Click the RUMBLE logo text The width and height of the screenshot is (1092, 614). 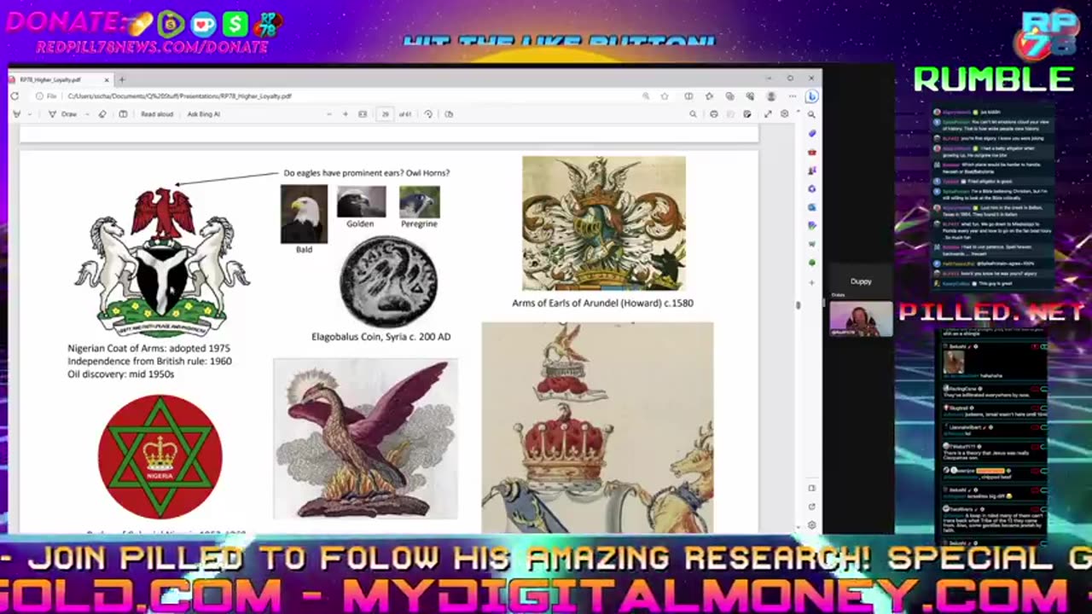tap(994, 79)
